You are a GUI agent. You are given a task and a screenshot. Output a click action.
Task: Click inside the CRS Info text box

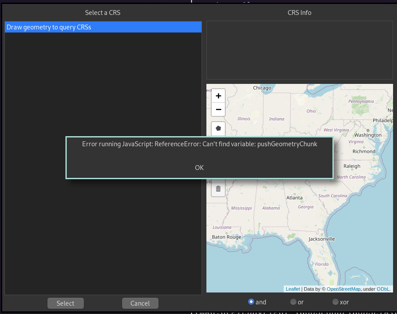[x=300, y=50]
